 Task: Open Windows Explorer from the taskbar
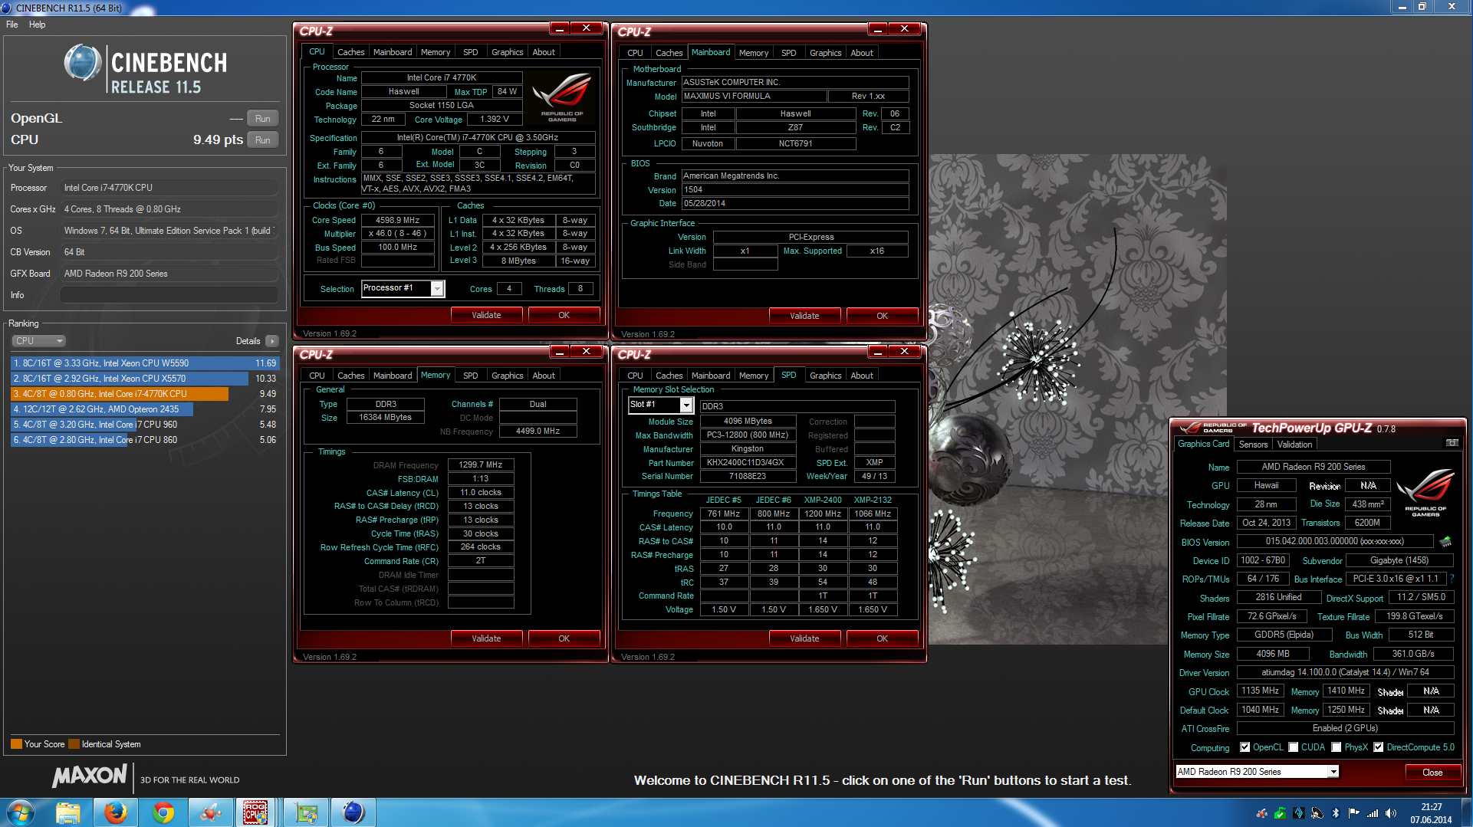pos(68,812)
